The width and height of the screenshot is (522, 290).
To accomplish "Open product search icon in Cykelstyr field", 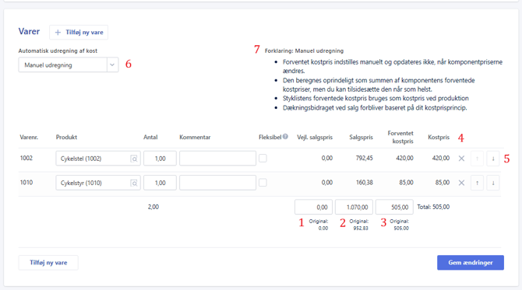I will click(x=134, y=183).
